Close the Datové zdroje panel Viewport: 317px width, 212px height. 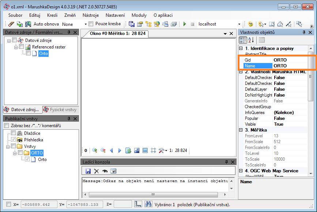point(75,32)
